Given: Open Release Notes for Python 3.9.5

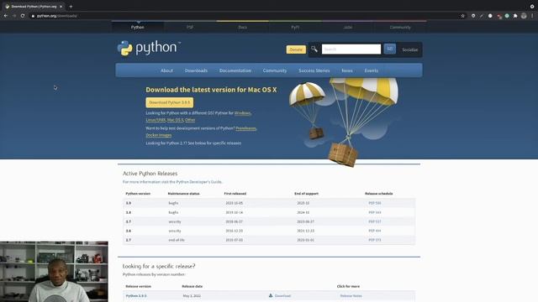Looking at the screenshot, I should (351, 295).
